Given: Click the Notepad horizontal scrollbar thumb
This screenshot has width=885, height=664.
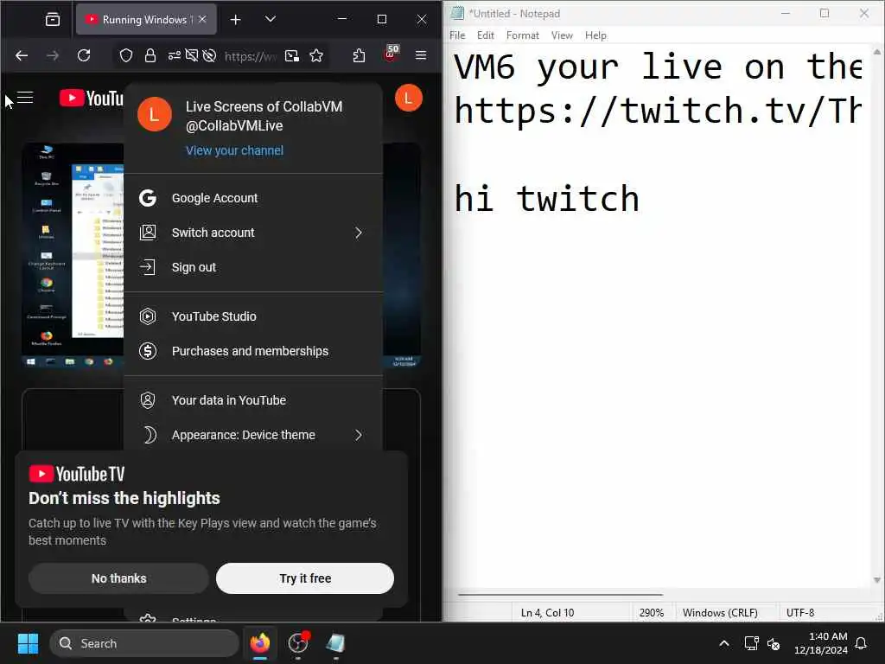Looking at the screenshot, I should pos(560,595).
